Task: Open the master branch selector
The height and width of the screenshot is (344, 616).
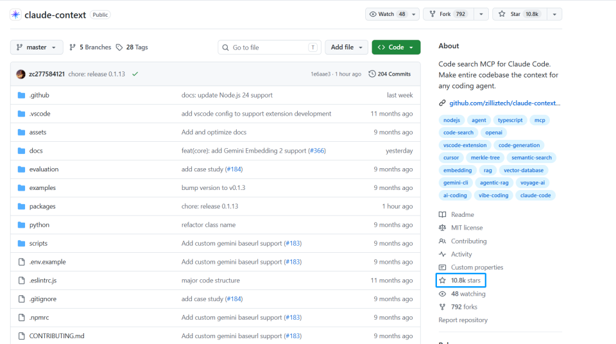Action: coord(37,47)
